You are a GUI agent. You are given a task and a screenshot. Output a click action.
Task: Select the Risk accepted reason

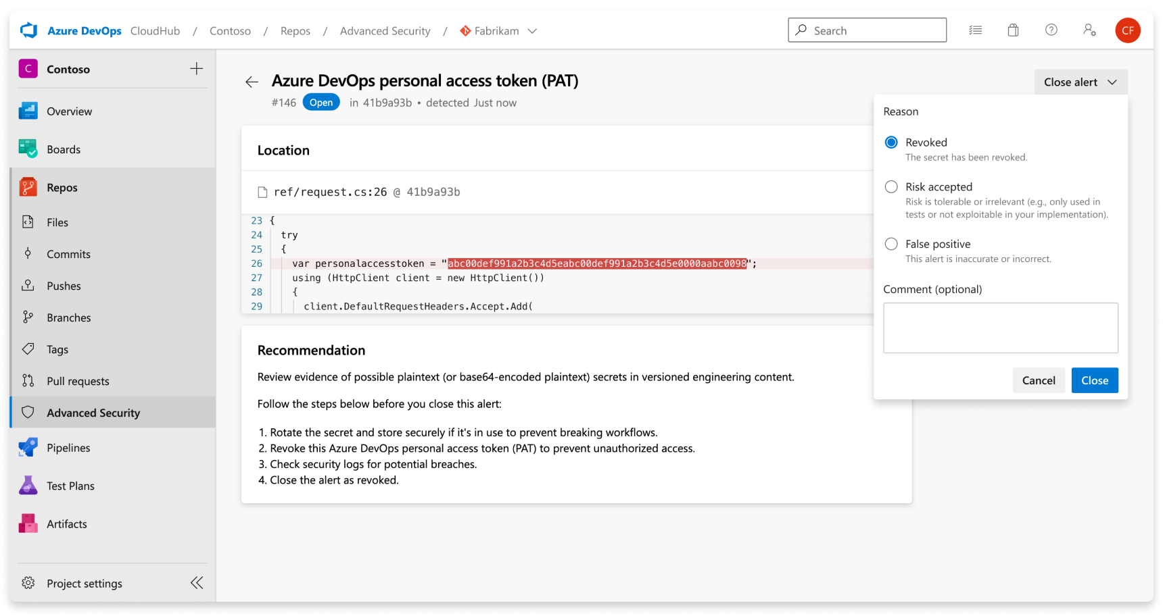(x=891, y=187)
